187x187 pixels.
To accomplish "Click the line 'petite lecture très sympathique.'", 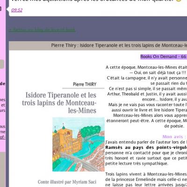I will [x=137, y=164].
